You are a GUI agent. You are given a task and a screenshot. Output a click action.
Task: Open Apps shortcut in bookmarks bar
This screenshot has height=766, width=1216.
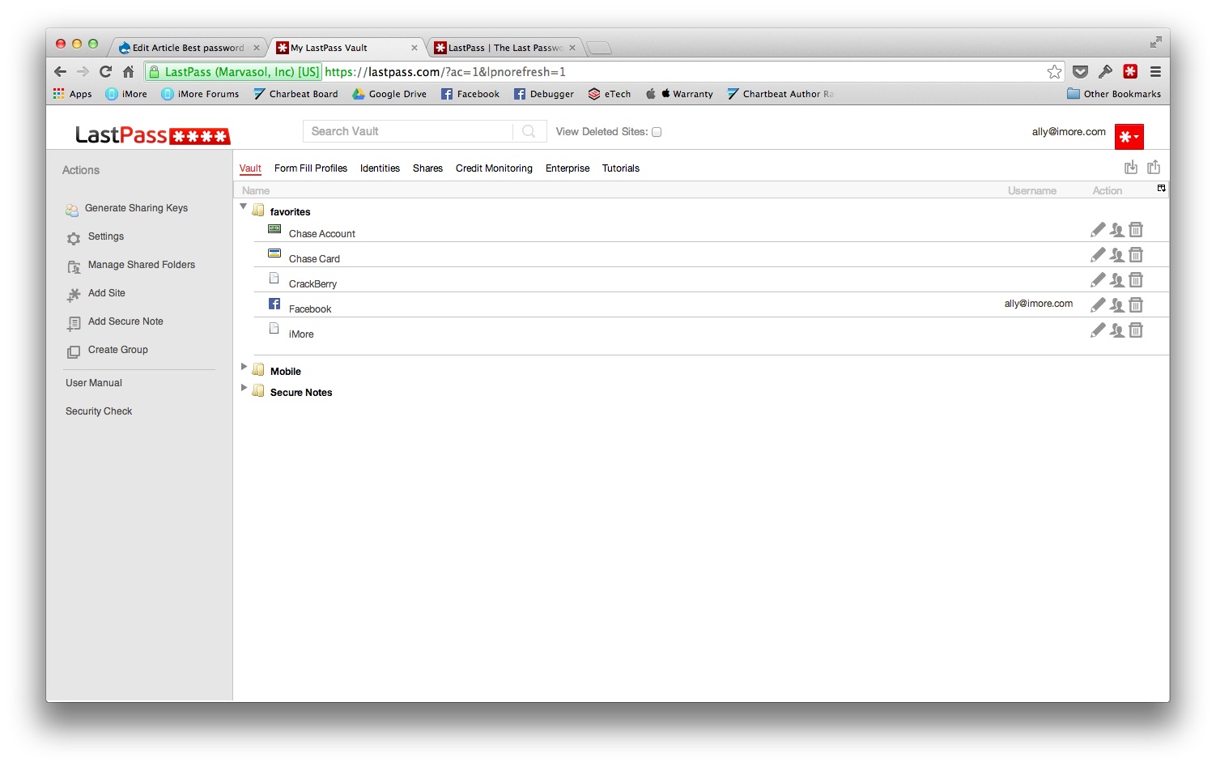tap(73, 94)
